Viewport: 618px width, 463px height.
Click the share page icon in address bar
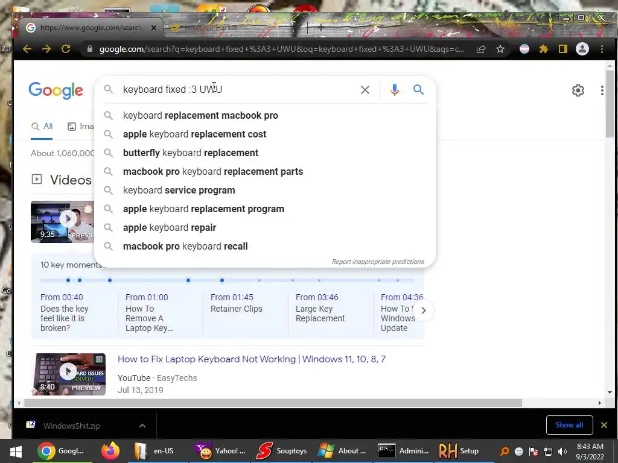481,49
